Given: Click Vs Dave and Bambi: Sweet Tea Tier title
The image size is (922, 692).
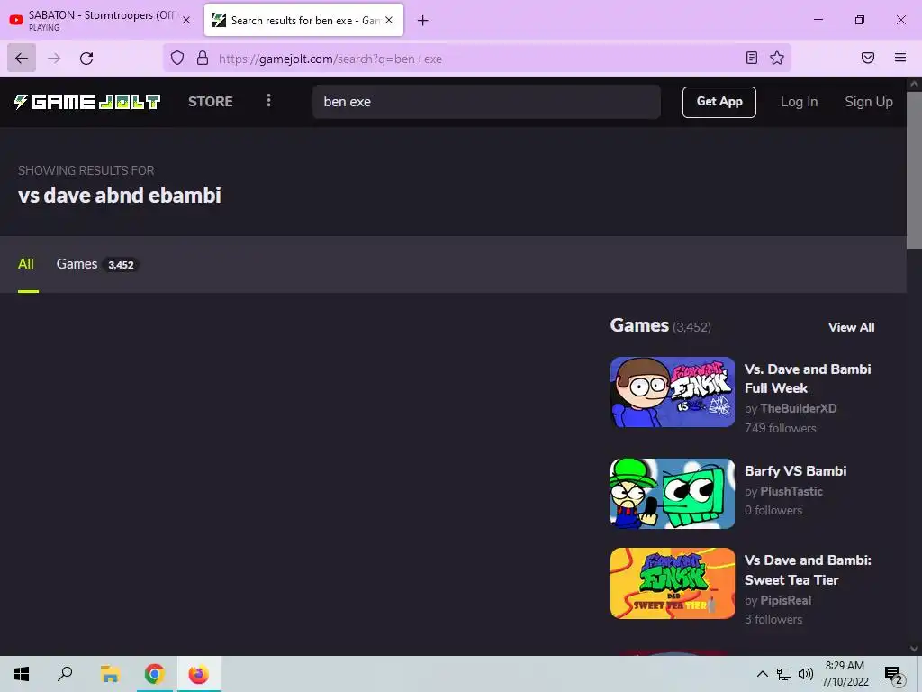Looking at the screenshot, I should (x=808, y=569).
